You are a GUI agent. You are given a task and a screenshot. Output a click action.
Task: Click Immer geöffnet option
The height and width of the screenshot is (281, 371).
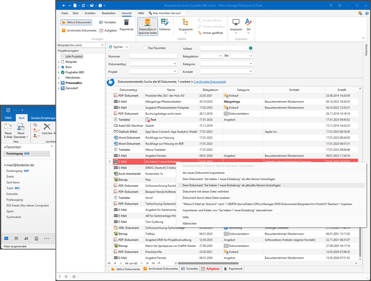(210, 33)
